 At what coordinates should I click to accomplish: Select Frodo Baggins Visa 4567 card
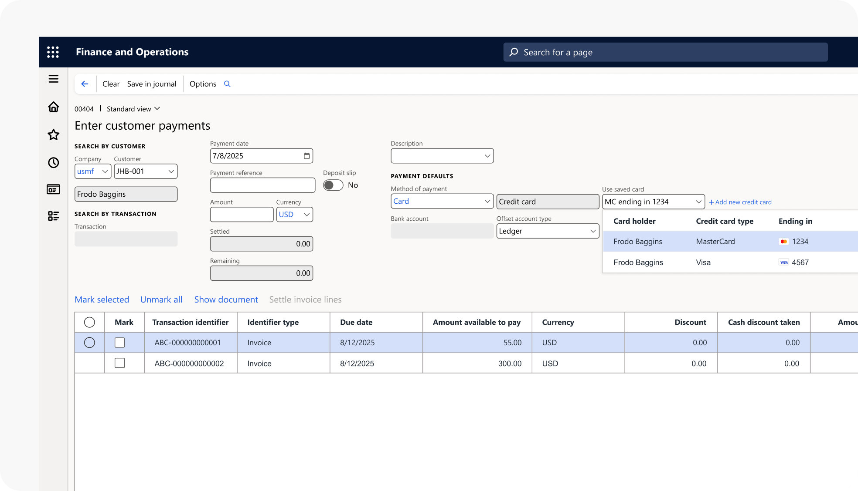pyautogui.click(x=730, y=262)
